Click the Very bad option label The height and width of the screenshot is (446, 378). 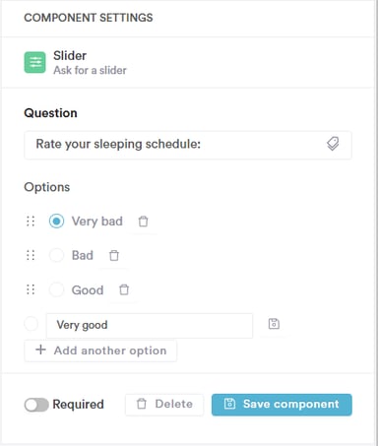[x=97, y=222]
